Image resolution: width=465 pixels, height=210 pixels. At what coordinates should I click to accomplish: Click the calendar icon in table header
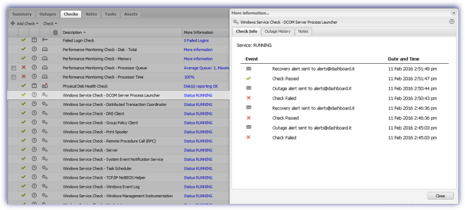coord(55,33)
